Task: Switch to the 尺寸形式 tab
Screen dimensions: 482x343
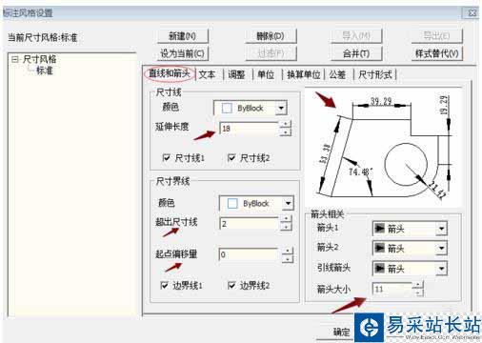Action: 375,74
